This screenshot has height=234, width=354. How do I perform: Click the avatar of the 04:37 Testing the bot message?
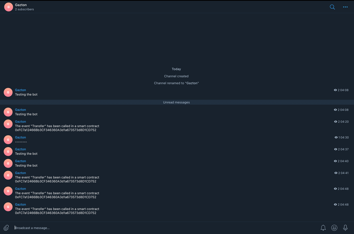[x=8, y=152]
